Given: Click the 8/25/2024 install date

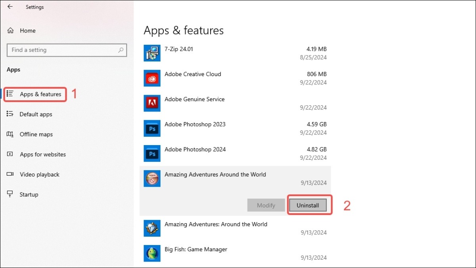Looking at the screenshot, I should (313, 57).
